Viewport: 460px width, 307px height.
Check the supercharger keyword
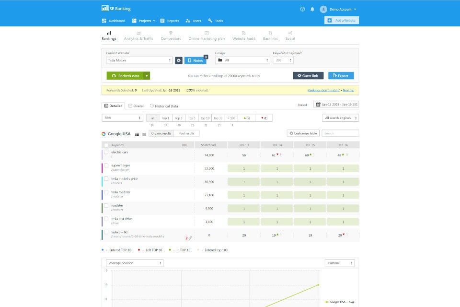pos(106,165)
